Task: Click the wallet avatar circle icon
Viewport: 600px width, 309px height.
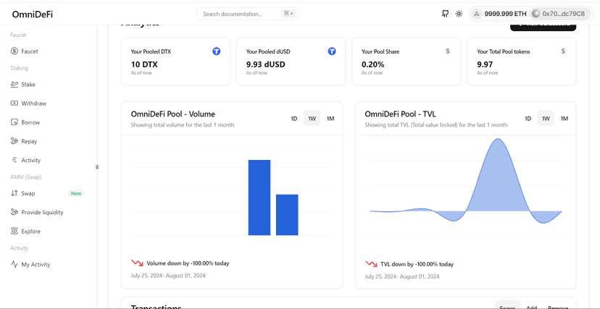Action: tap(536, 14)
